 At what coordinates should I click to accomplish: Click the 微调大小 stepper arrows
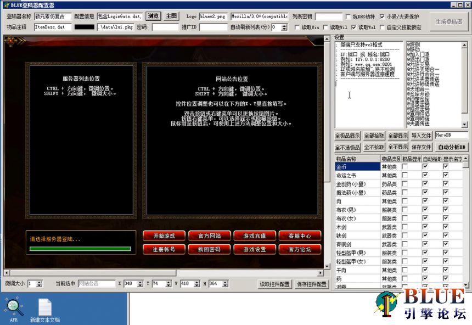[39, 283]
